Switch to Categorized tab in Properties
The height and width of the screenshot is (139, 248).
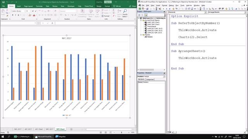150,79
